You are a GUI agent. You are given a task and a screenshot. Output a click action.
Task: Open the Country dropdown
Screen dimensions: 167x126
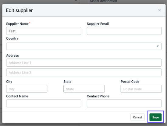tap(84, 46)
